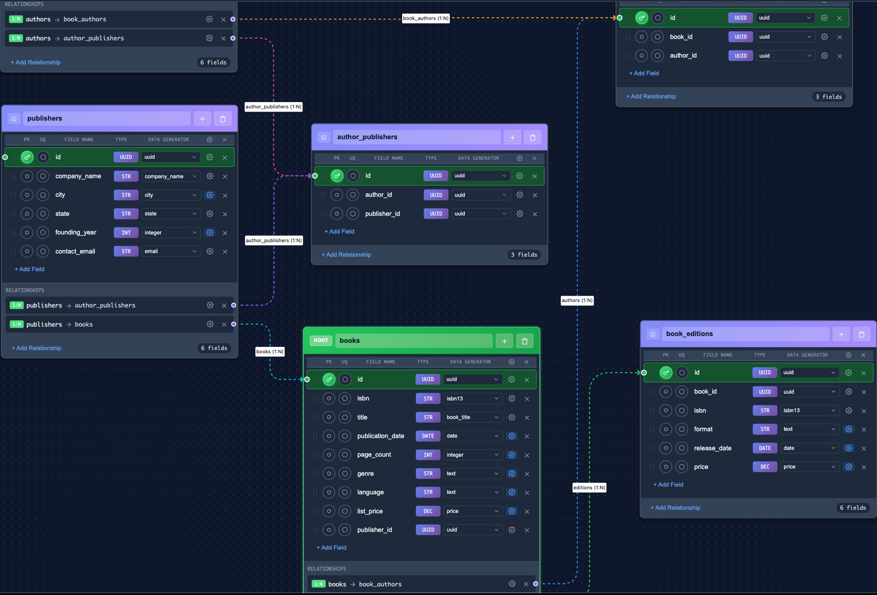This screenshot has height=595, width=877.
Task: Click the gear on publication_date data generator
Action: (512, 436)
